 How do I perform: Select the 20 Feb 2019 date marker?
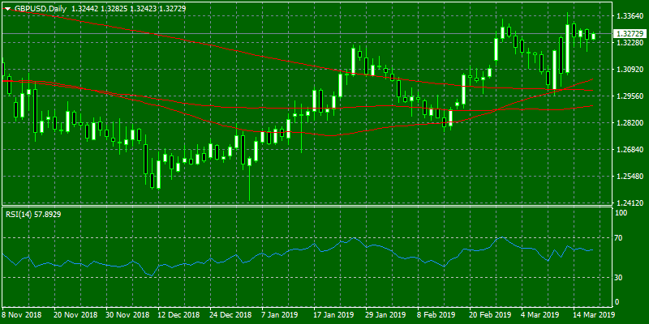pyautogui.click(x=490, y=314)
